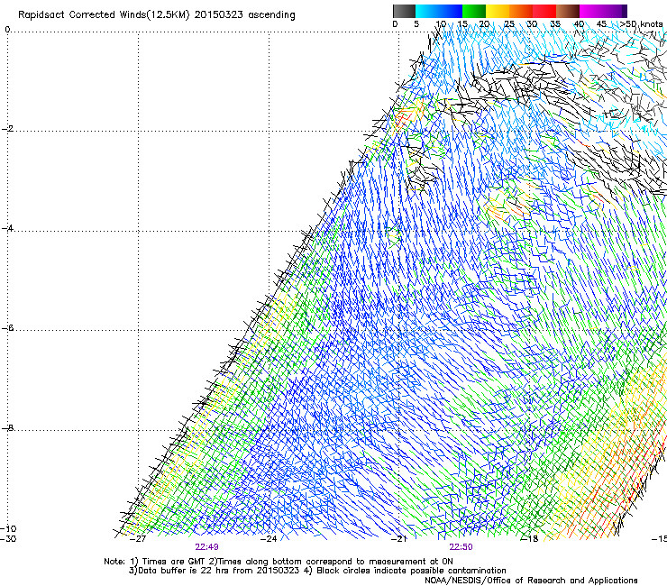Click the 'Data buffer is 22 hrs' note line

tap(317, 571)
